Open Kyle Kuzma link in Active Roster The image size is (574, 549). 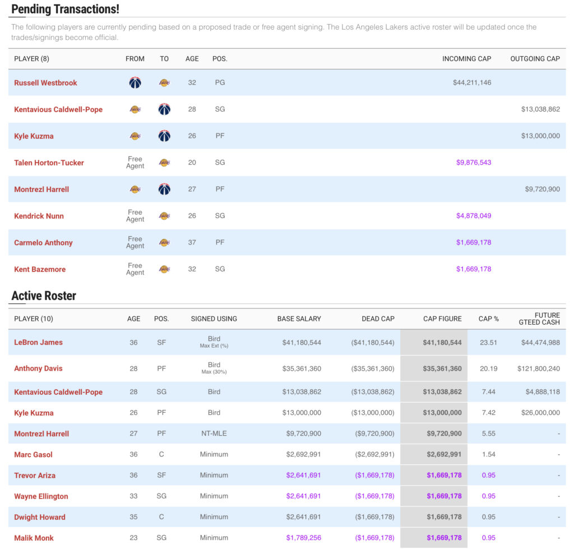point(34,413)
